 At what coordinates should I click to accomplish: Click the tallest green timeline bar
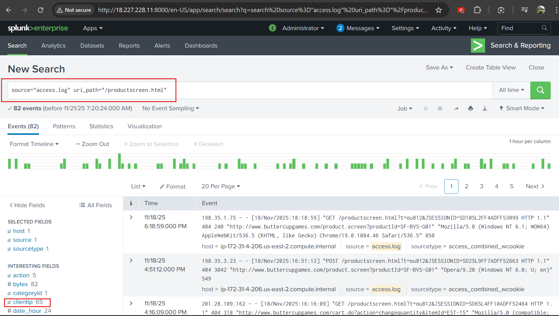click(119, 161)
